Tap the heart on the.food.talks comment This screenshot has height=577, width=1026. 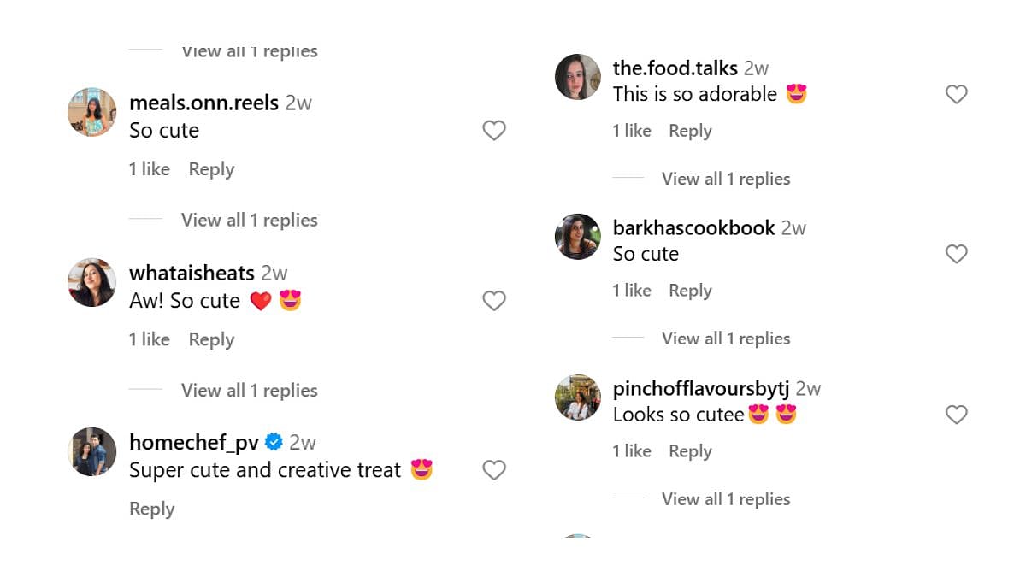956,94
